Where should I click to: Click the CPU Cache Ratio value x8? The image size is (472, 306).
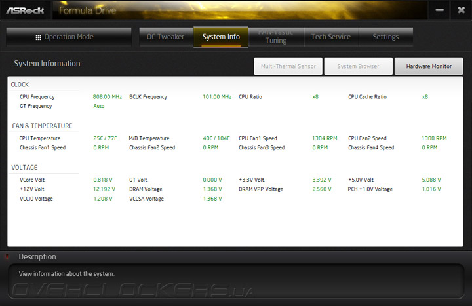(x=425, y=97)
